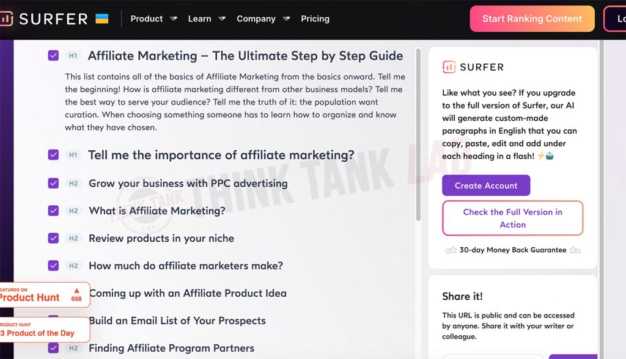The image size is (626, 359).
Task: Open the Company dropdown
Action: pyautogui.click(x=256, y=18)
